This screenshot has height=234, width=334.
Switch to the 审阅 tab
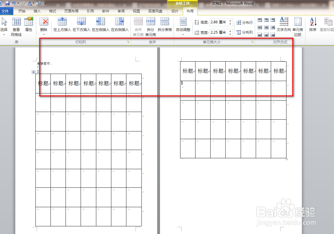121,11
